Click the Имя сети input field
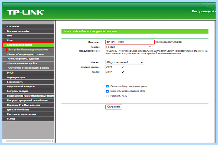 point(130,42)
